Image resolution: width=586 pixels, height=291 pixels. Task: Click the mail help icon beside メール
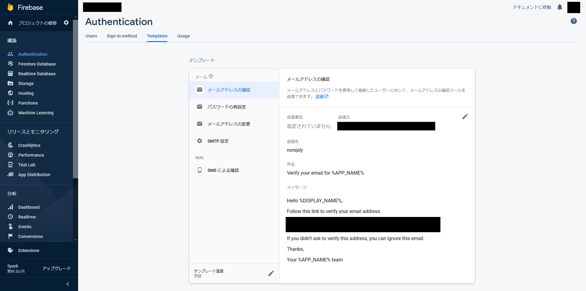pyautogui.click(x=211, y=76)
